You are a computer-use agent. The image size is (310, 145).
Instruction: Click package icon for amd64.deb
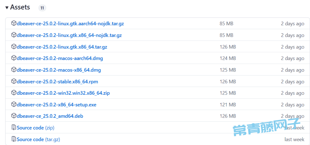tap(14, 116)
